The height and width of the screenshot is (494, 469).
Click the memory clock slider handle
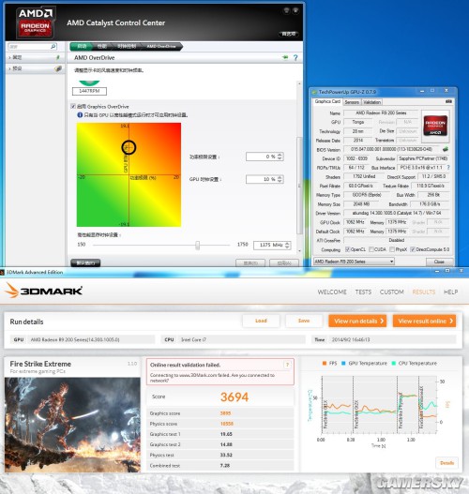pyautogui.click(x=197, y=245)
